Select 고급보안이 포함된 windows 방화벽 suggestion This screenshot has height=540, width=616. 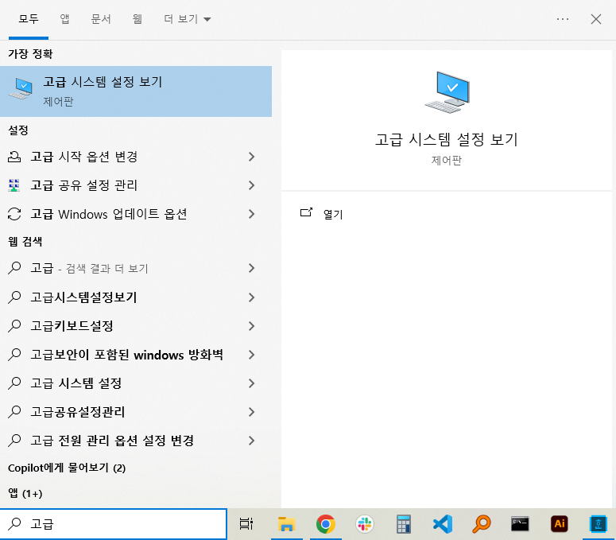[x=136, y=355]
